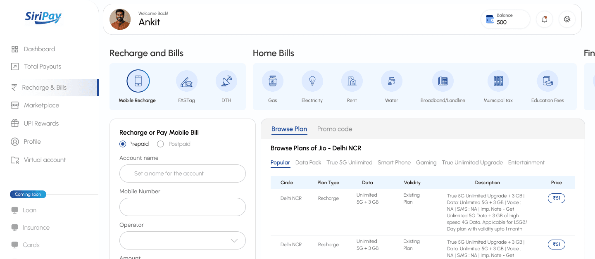
Task: Open Gas bill payment
Action: 273,81
